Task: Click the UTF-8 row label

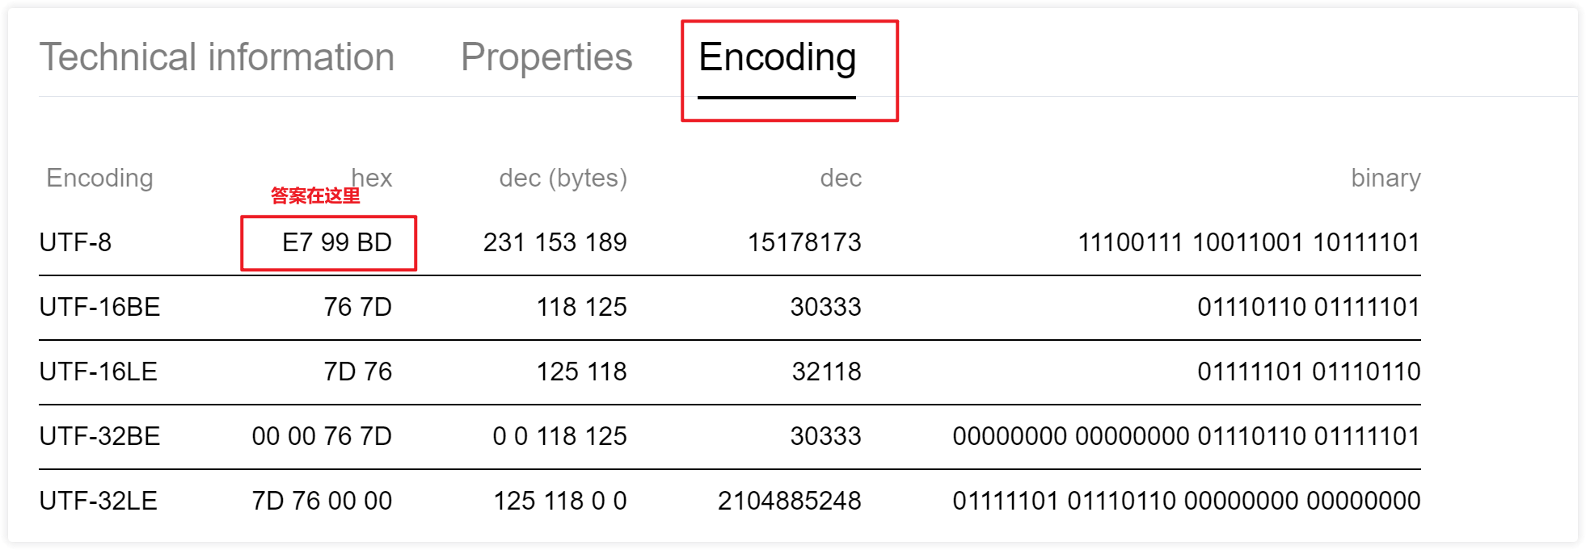Action: (x=75, y=242)
